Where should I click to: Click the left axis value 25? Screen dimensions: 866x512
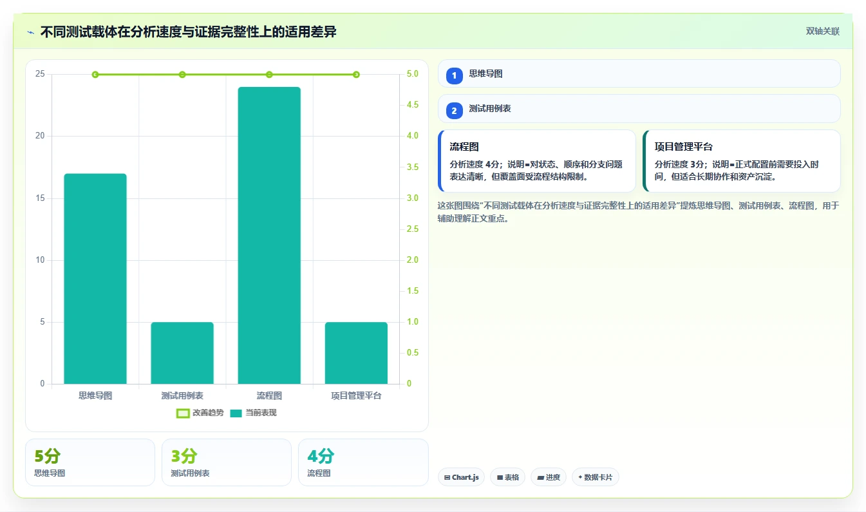pos(40,74)
